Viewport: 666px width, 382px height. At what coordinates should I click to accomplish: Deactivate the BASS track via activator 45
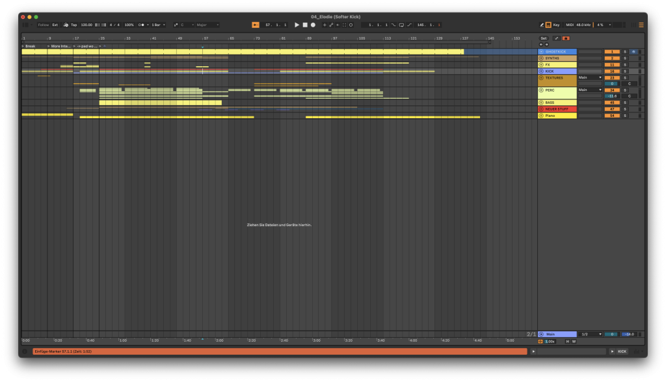click(x=611, y=103)
